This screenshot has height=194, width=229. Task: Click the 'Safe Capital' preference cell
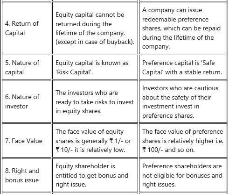point(183,67)
